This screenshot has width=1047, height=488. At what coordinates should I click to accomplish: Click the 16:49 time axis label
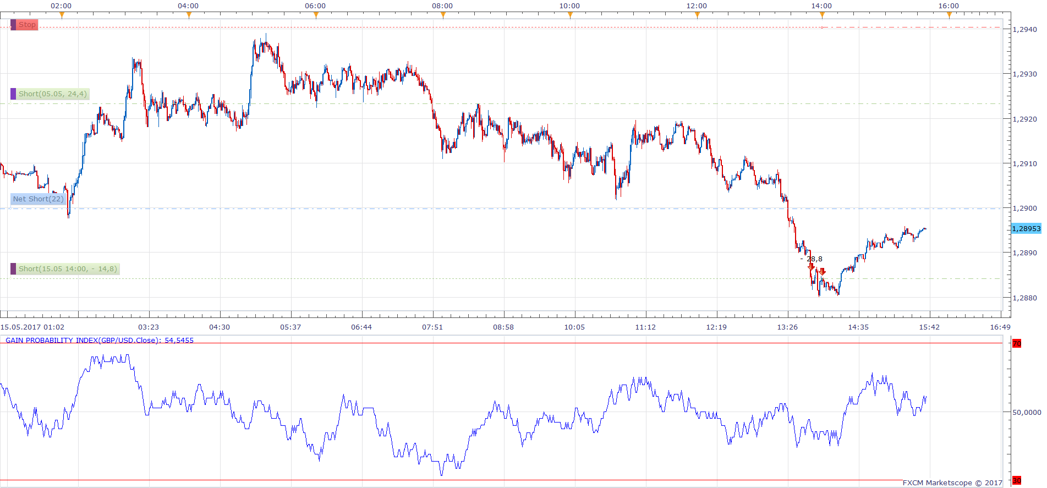pyautogui.click(x=1000, y=327)
